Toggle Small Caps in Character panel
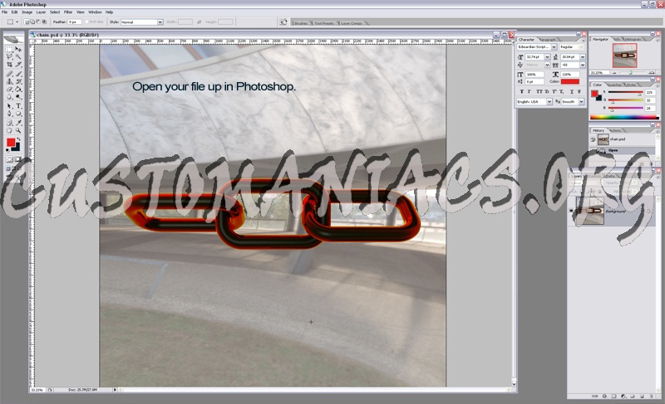Viewport: 665px width, 404px height. 546,91
